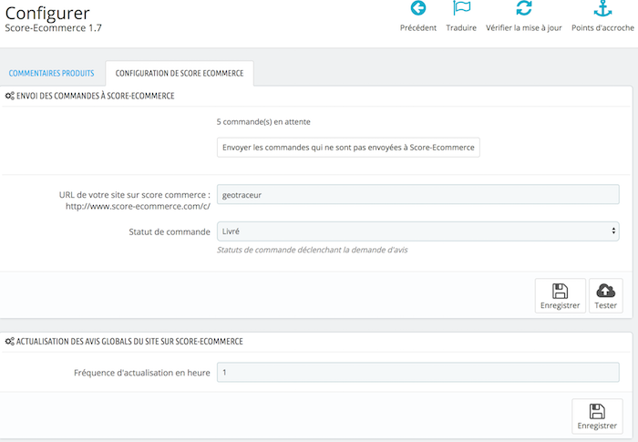Click the Précédent back arrow icon
Image resolution: width=638 pixels, height=442 pixels.
click(417, 7)
